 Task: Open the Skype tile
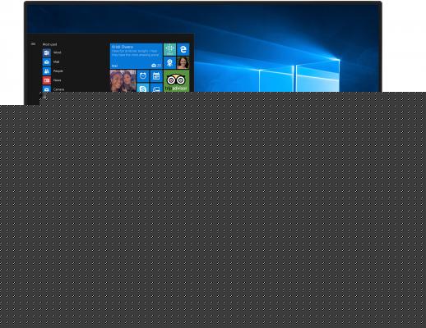click(x=143, y=88)
